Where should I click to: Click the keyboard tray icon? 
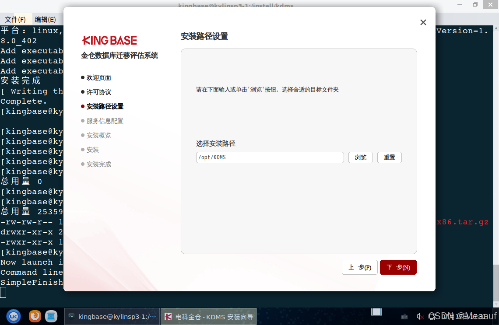[x=404, y=316]
